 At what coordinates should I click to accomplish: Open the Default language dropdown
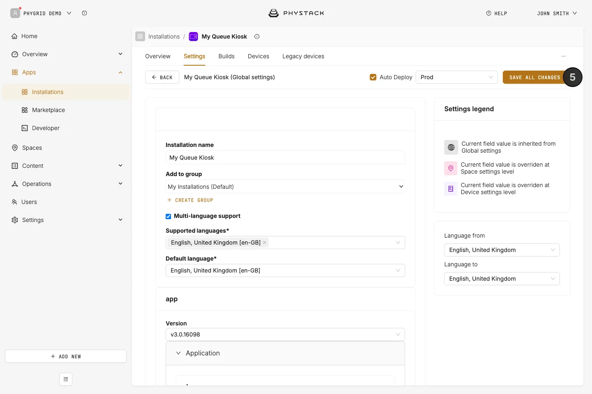point(285,270)
